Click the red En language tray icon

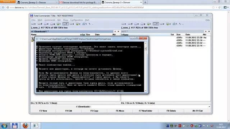180,126
